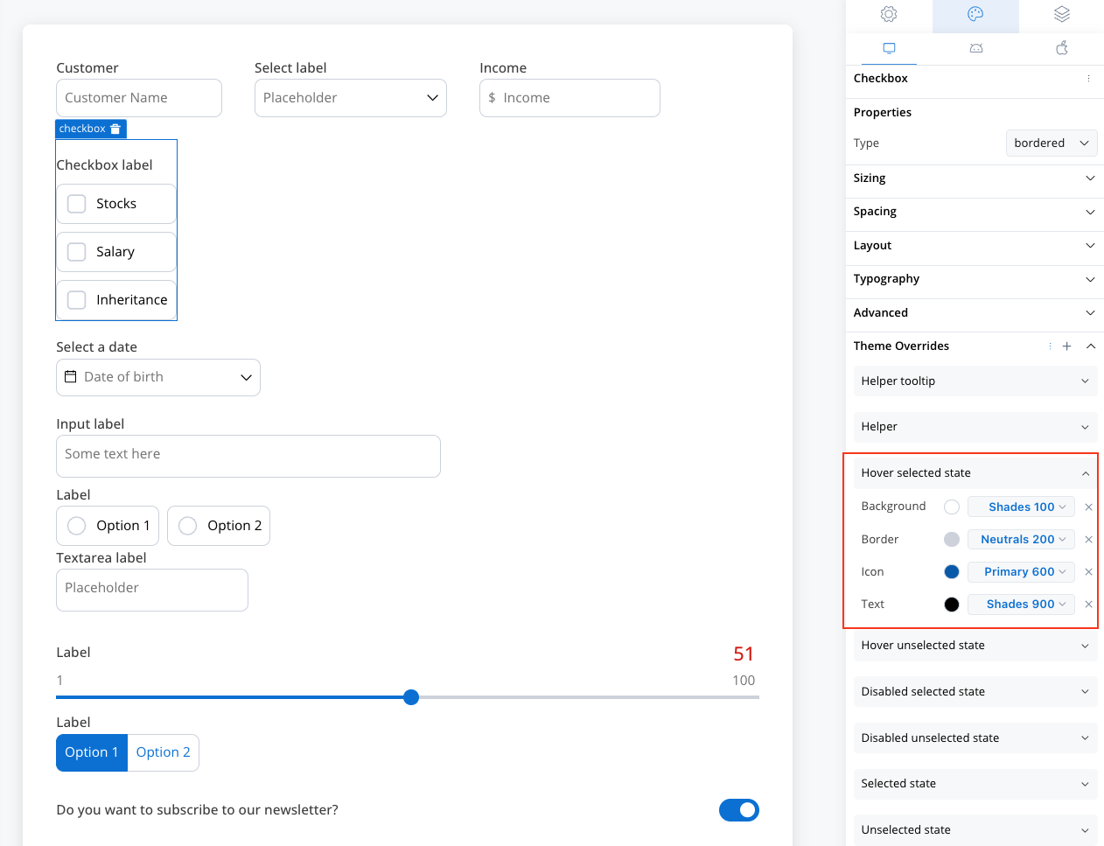1104x846 pixels.
Task: Open the settings gear tab
Action: coord(889,14)
